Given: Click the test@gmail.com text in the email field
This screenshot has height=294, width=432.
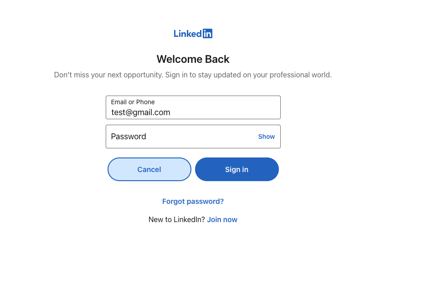Looking at the screenshot, I should pyautogui.click(x=141, y=112).
